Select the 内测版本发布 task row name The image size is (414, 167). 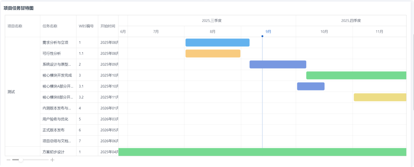pyautogui.click(x=57, y=108)
